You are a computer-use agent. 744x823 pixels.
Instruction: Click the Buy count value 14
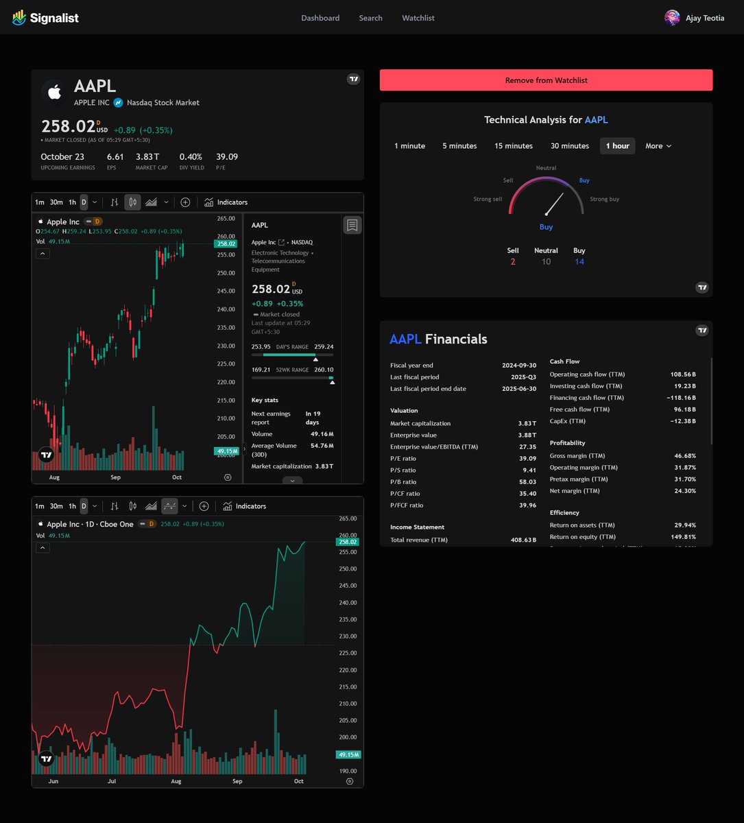(x=579, y=262)
